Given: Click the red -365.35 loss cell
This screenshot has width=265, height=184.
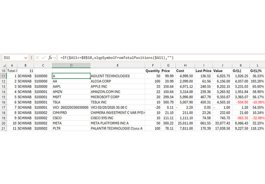Looking at the screenshot, I should click(x=241, y=118).
